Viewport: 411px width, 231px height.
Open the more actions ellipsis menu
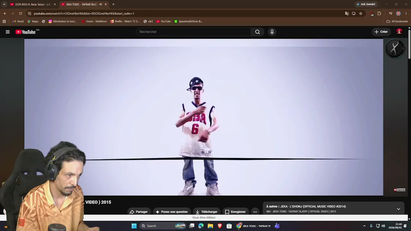click(x=255, y=212)
